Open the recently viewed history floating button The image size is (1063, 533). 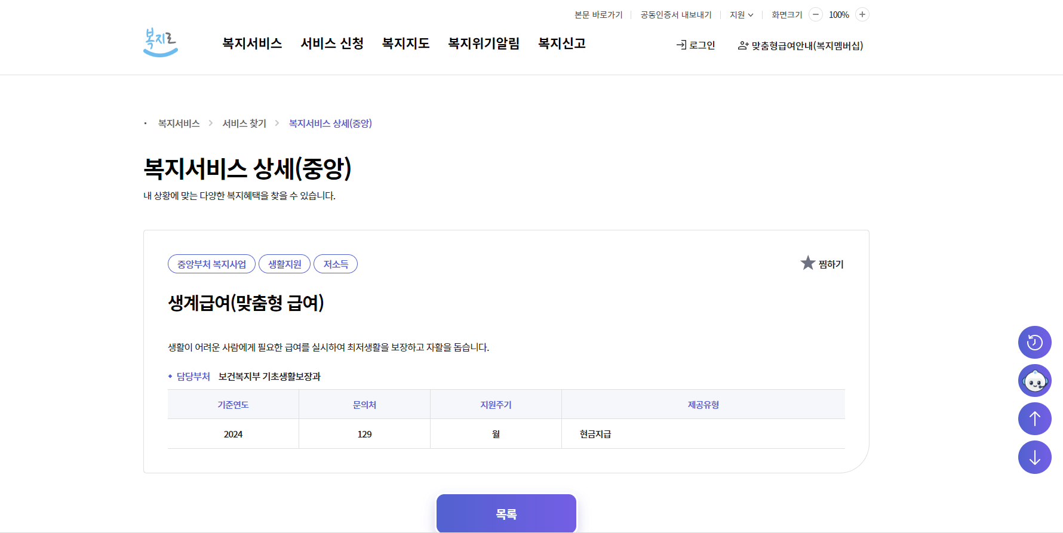click(x=1034, y=342)
